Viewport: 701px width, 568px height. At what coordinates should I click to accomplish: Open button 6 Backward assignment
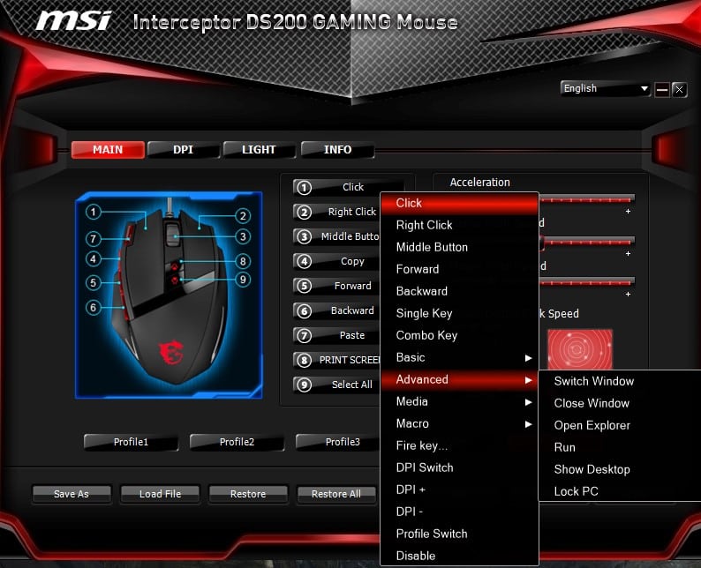337,310
